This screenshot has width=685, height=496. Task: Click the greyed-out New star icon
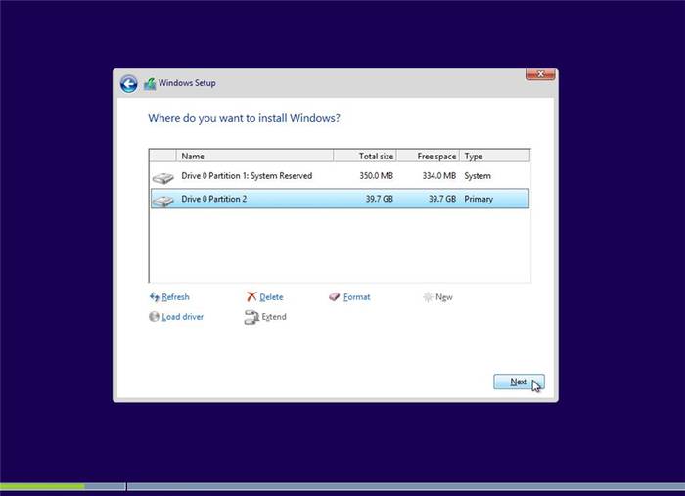coord(428,297)
